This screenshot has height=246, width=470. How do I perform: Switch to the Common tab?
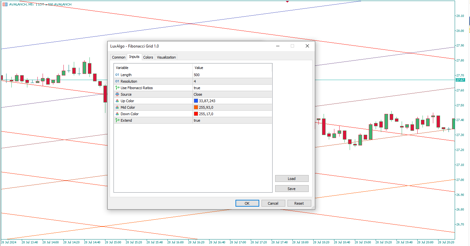tap(118, 57)
